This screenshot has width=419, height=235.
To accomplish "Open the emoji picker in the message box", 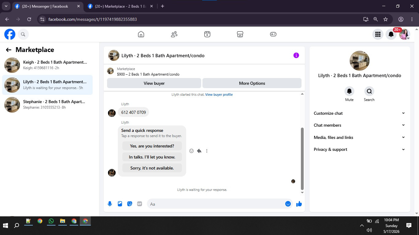I will click(288, 204).
